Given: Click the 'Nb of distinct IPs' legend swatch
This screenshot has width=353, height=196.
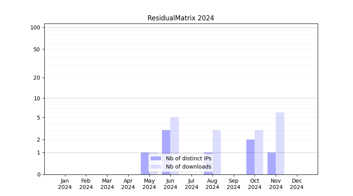Looking at the screenshot, I should click(156, 158).
